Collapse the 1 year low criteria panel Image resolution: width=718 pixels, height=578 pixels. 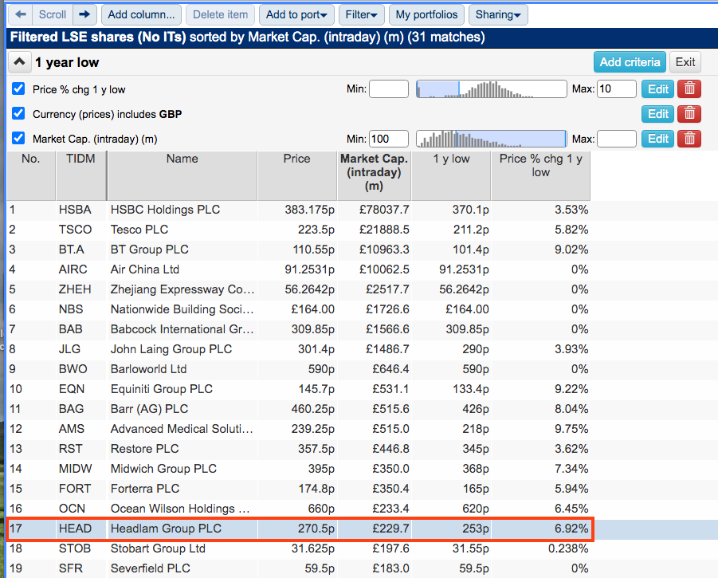click(19, 62)
